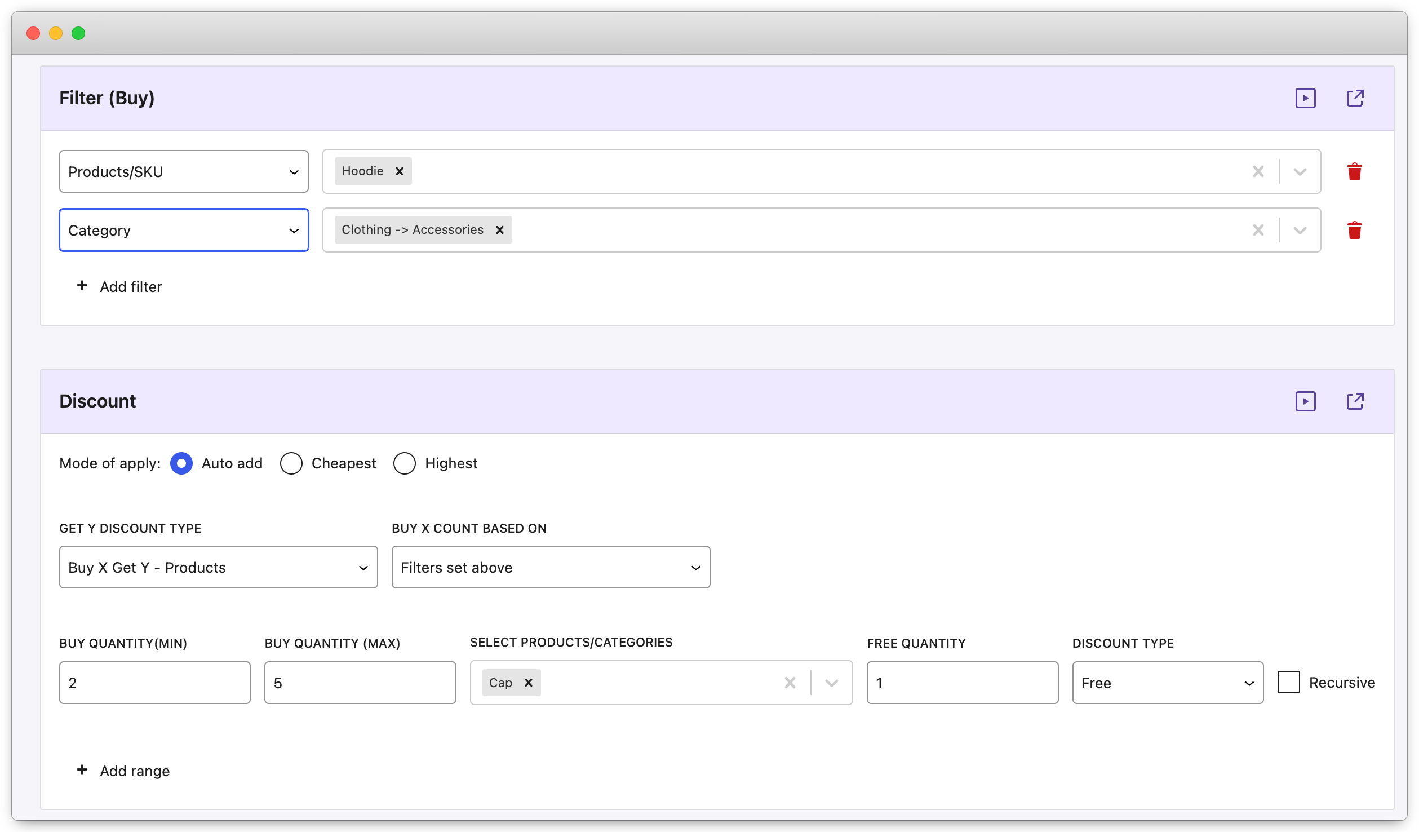Open the Buy X Get Y discount type dropdown

coord(218,567)
